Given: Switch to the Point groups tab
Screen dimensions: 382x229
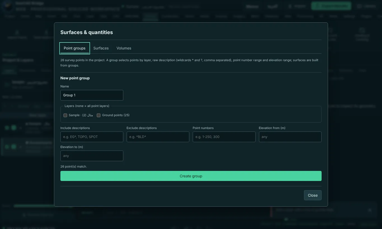Looking at the screenshot, I should pyautogui.click(x=75, y=48).
